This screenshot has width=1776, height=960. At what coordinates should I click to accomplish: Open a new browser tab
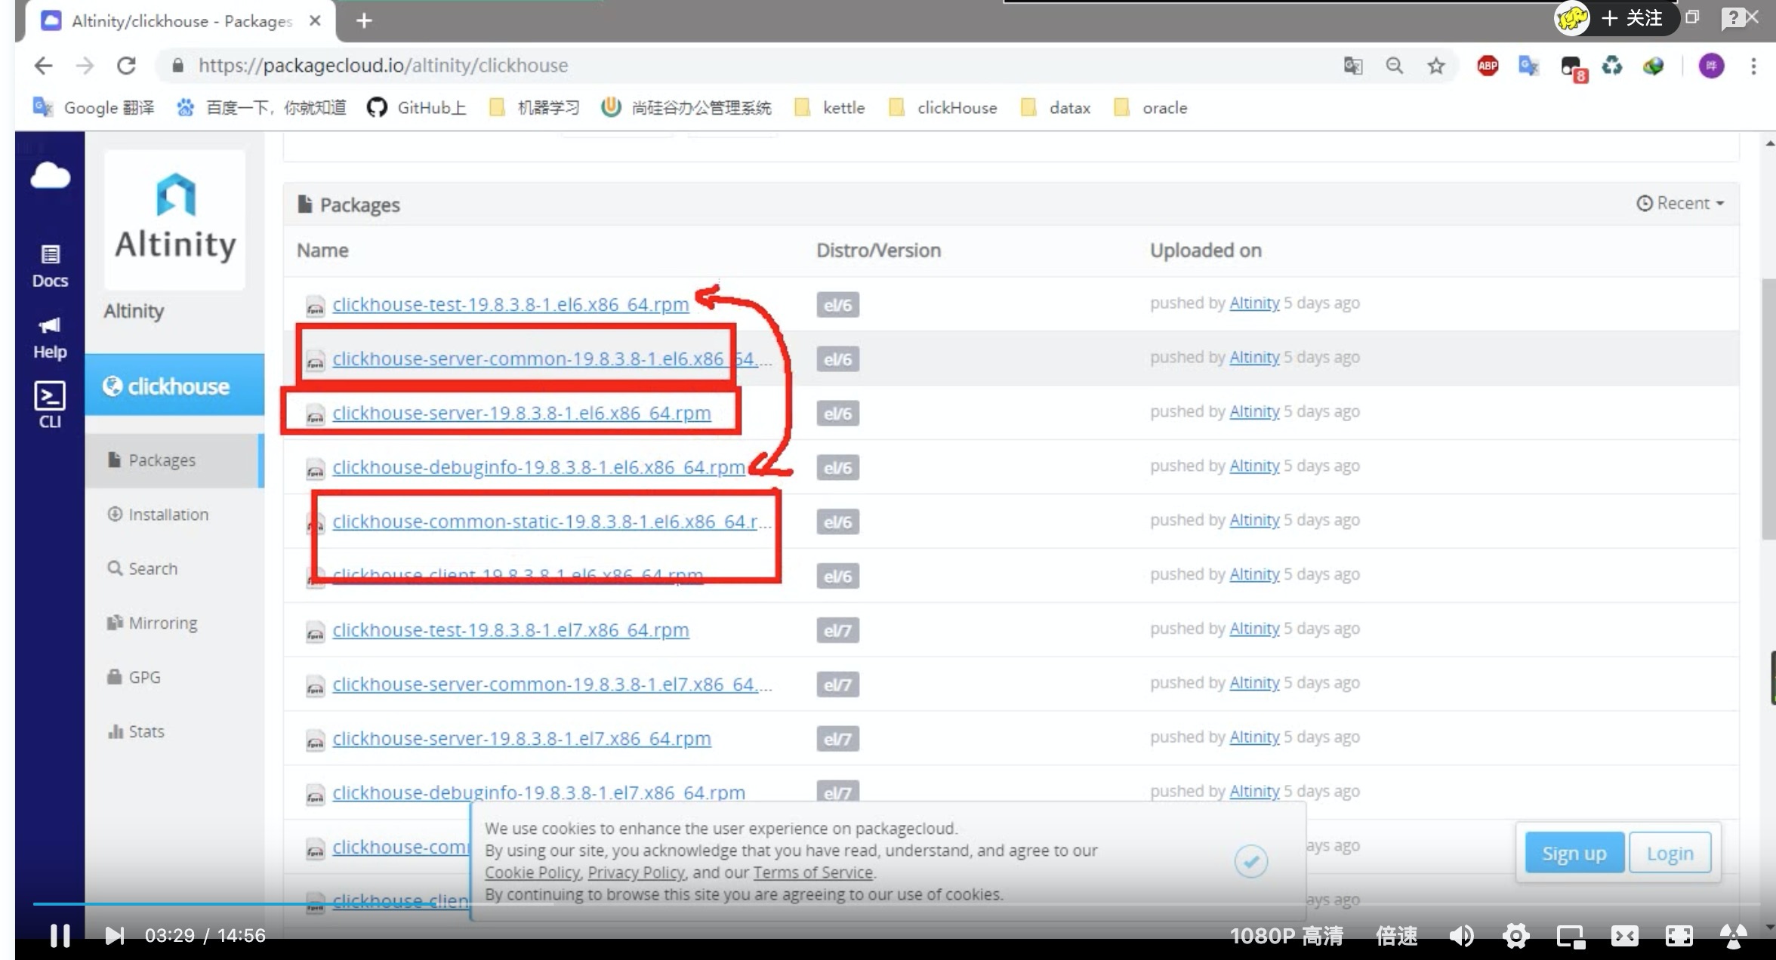pos(364,20)
